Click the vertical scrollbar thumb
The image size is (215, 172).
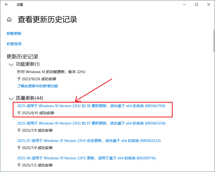[214, 41]
